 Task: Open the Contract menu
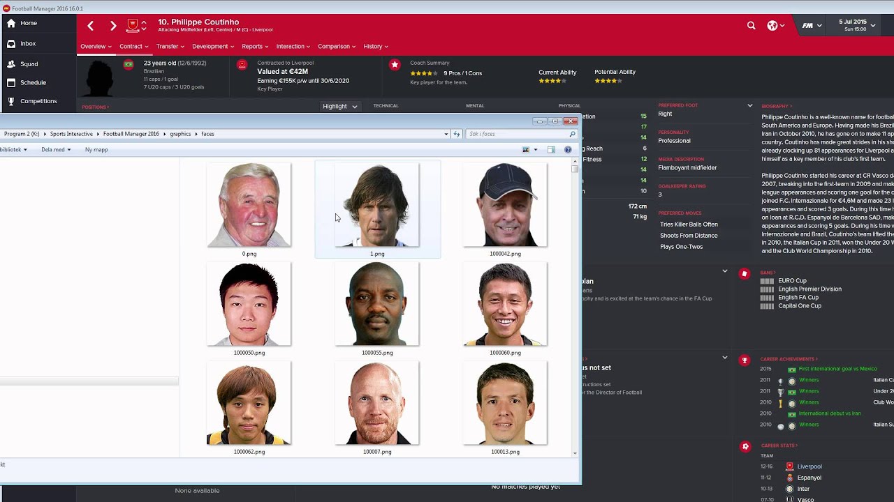134,47
